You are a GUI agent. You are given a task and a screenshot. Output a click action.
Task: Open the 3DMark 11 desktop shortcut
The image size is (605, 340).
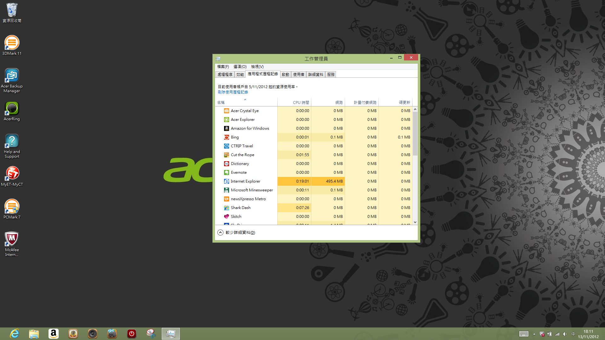(x=12, y=45)
